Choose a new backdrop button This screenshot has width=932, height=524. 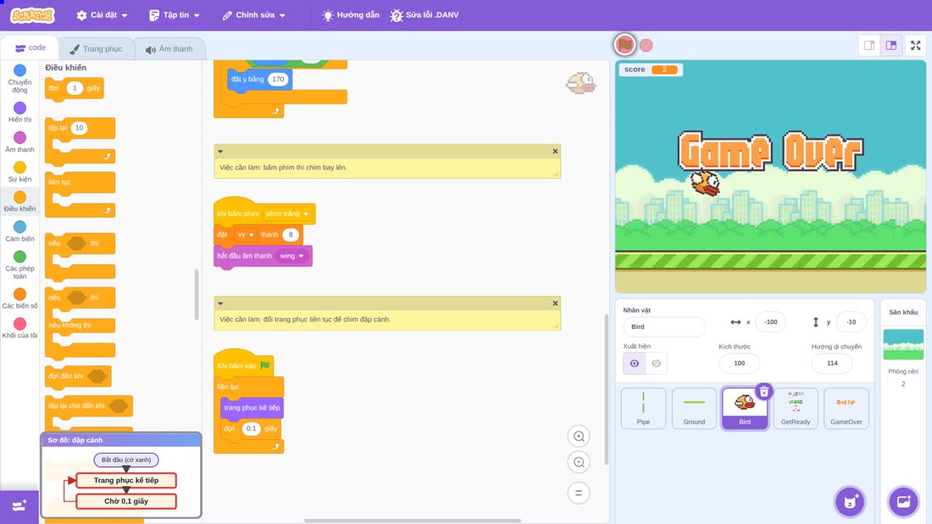pos(903,501)
